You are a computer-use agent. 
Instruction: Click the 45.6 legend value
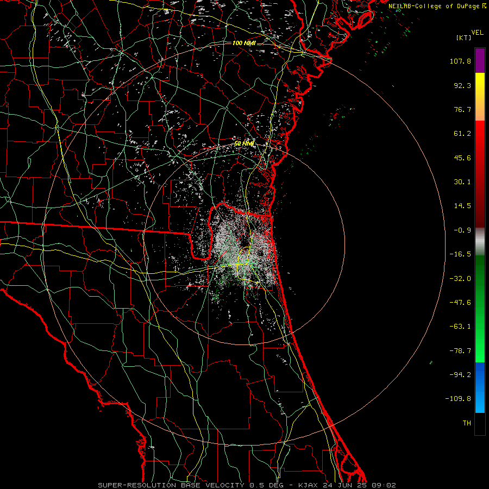[462, 158]
